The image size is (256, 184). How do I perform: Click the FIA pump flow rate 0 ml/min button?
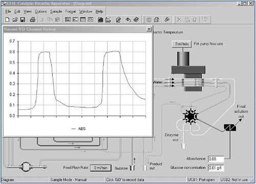182,44
